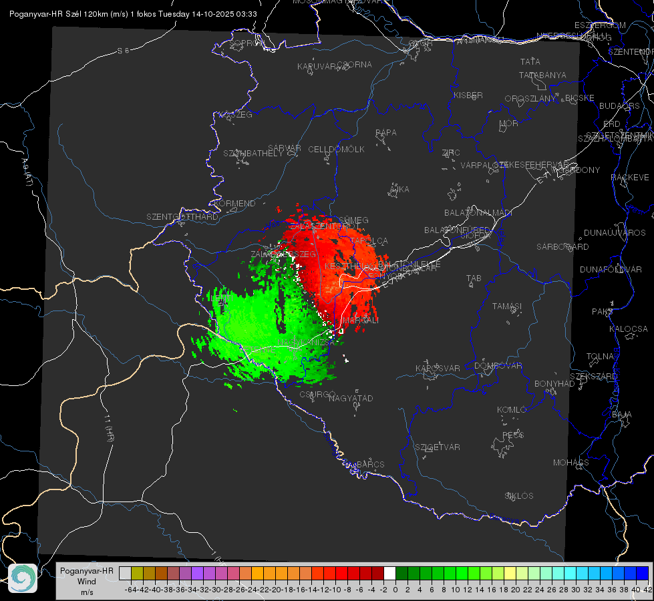Select the SZEKSZÁRD city label

click(593, 377)
